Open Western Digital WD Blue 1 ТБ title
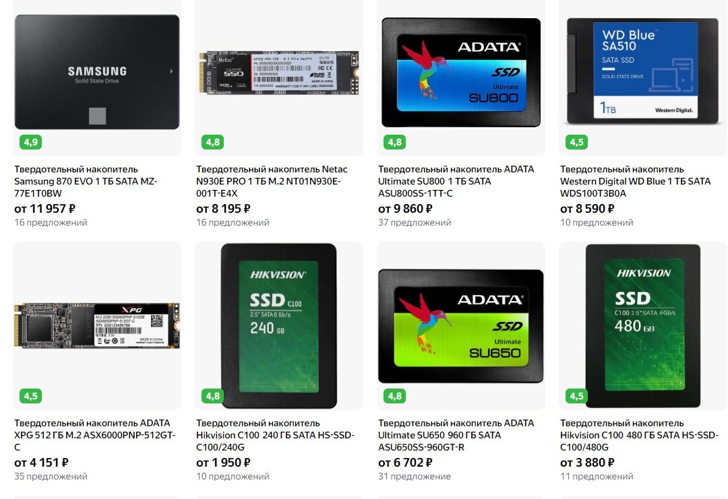728x499 pixels. [x=635, y=181]
